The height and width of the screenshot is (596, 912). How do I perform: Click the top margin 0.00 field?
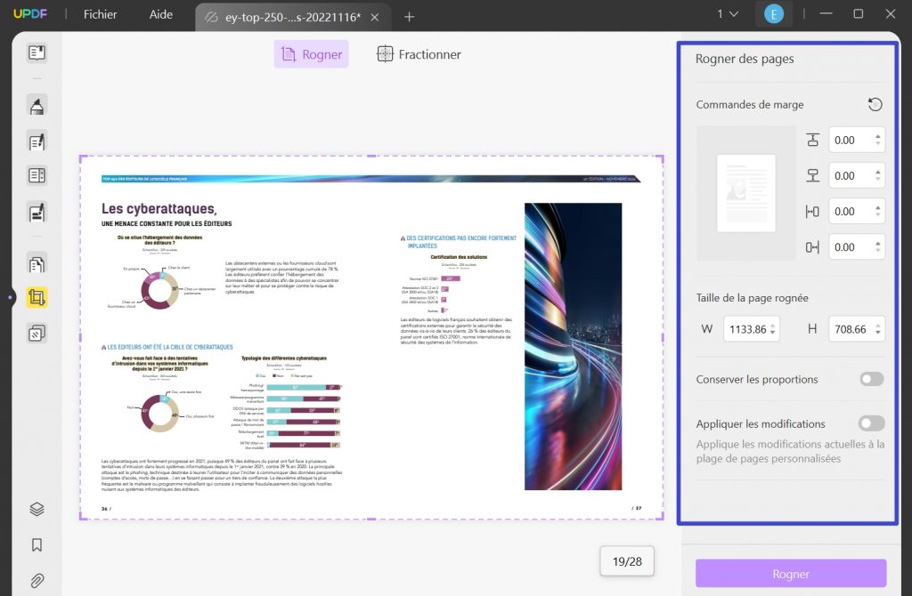(856, 140)
